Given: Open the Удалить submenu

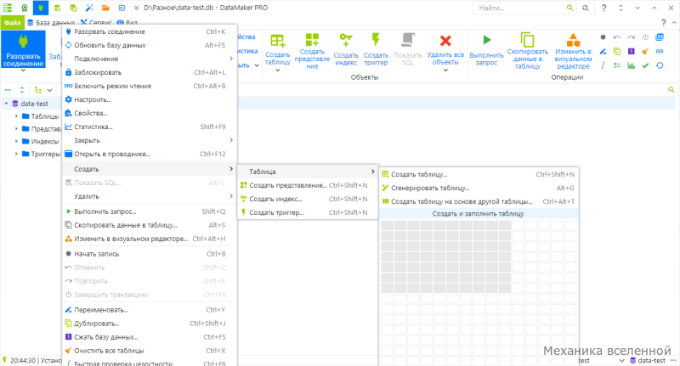Looking at the screenshot, I should 150,196.
